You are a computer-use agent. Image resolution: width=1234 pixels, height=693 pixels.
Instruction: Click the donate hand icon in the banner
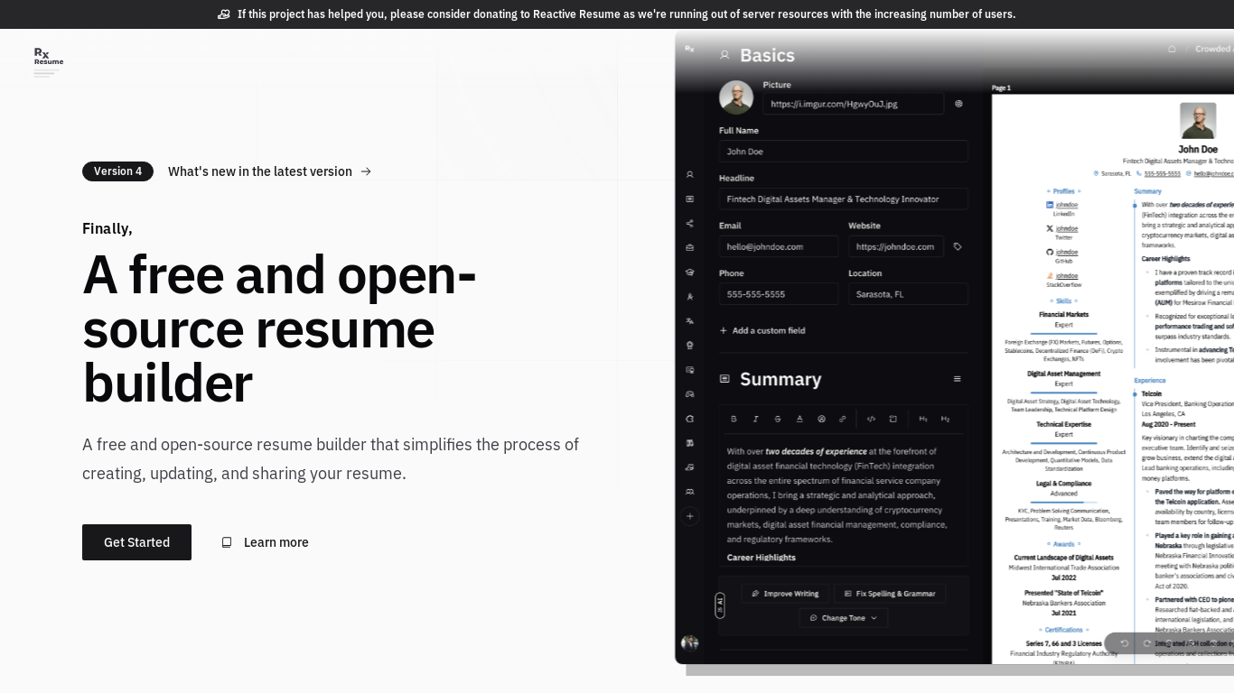click(x=224, y=14)
